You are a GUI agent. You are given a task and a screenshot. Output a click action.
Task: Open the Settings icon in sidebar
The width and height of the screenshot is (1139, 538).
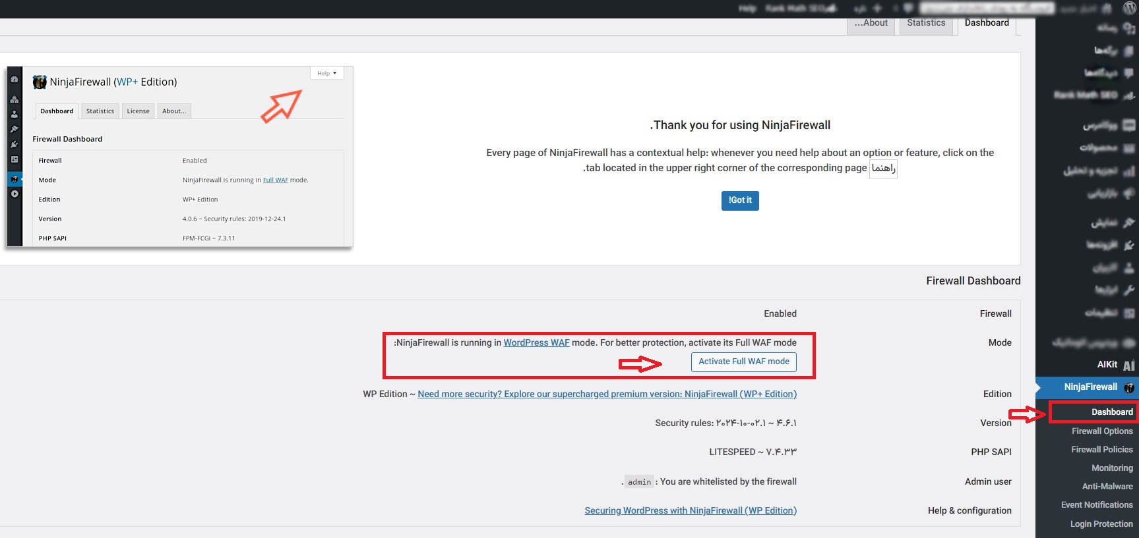pos(1128,313)
